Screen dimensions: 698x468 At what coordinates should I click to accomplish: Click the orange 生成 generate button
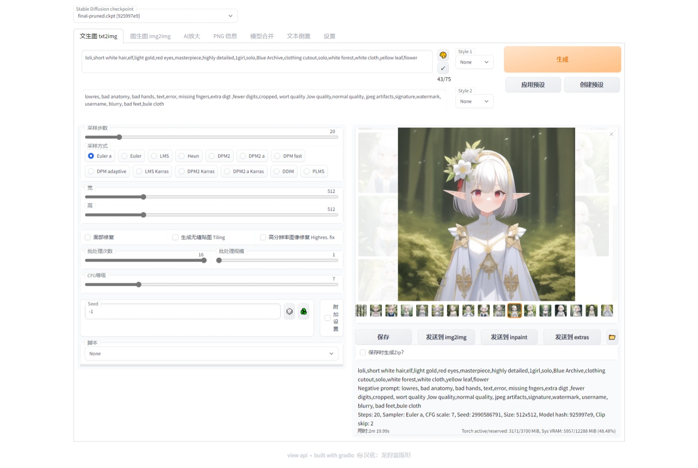pyautogui.click(x=562, y=59)
